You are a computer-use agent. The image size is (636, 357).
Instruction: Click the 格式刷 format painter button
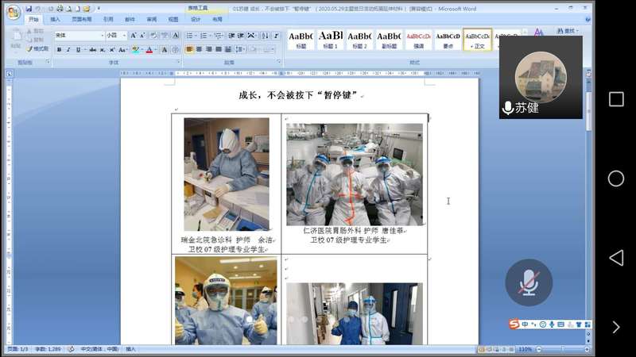click(x=37, y=48)
